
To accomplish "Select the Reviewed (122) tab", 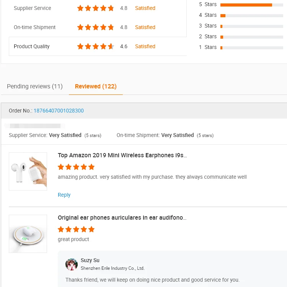I will (x=96, y=86).
